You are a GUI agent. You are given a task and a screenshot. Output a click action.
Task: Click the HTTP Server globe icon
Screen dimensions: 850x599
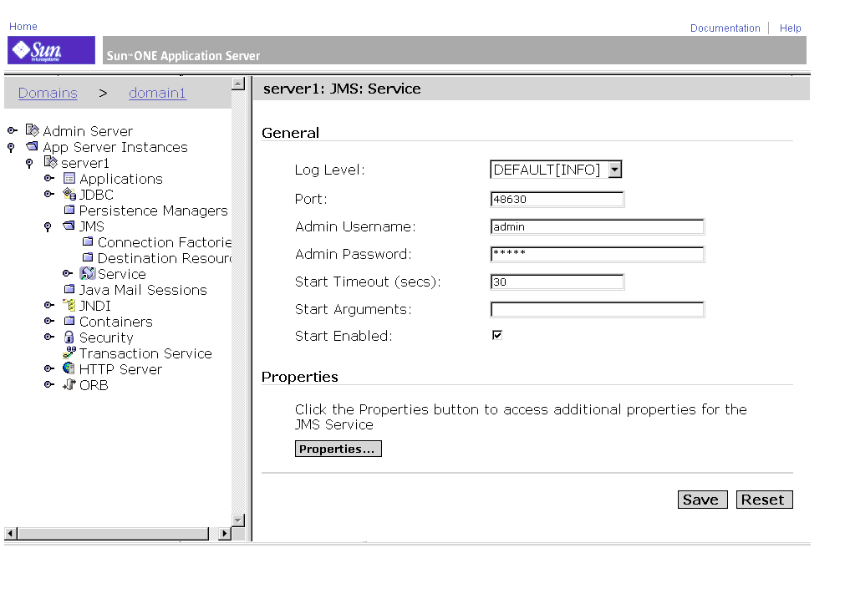point(69,368)
